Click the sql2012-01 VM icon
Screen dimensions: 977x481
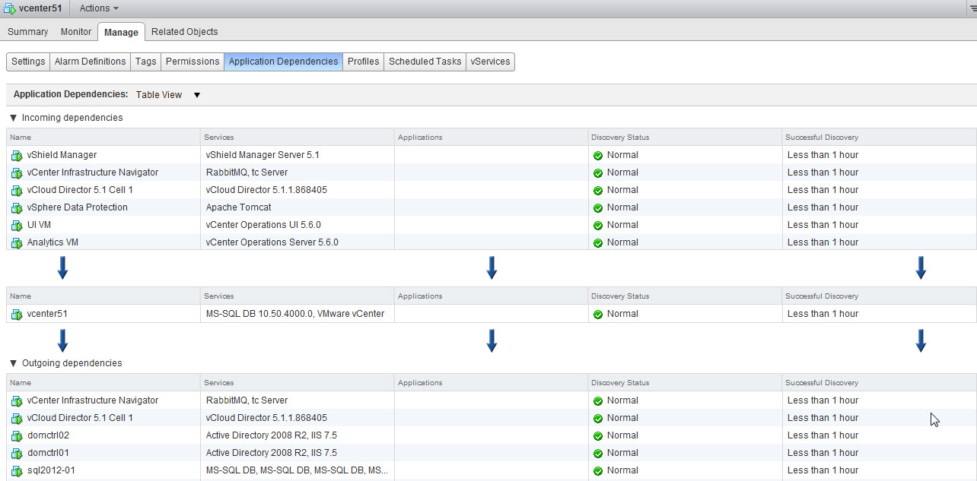[17, 471]
